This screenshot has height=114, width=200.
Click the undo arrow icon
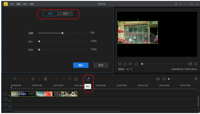pos(15,79)
